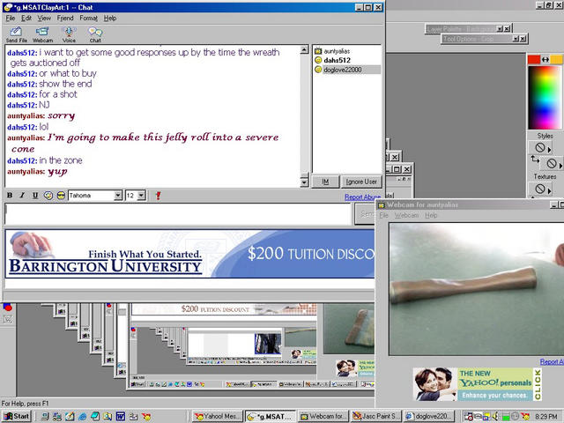Screen dimensions: 564x423
Task: Click the red exclamation buzz icon
Action: (158, 196)
